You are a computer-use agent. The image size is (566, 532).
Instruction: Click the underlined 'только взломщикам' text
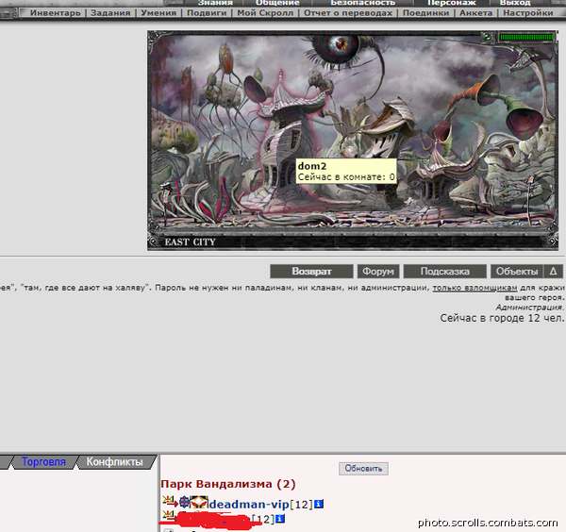pyautogui.click(x=475, y=288)
